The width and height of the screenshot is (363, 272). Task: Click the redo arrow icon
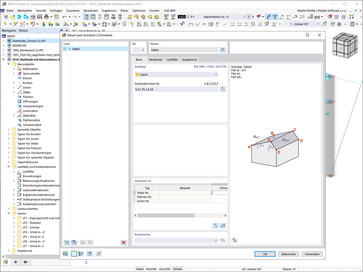point(75,17)
